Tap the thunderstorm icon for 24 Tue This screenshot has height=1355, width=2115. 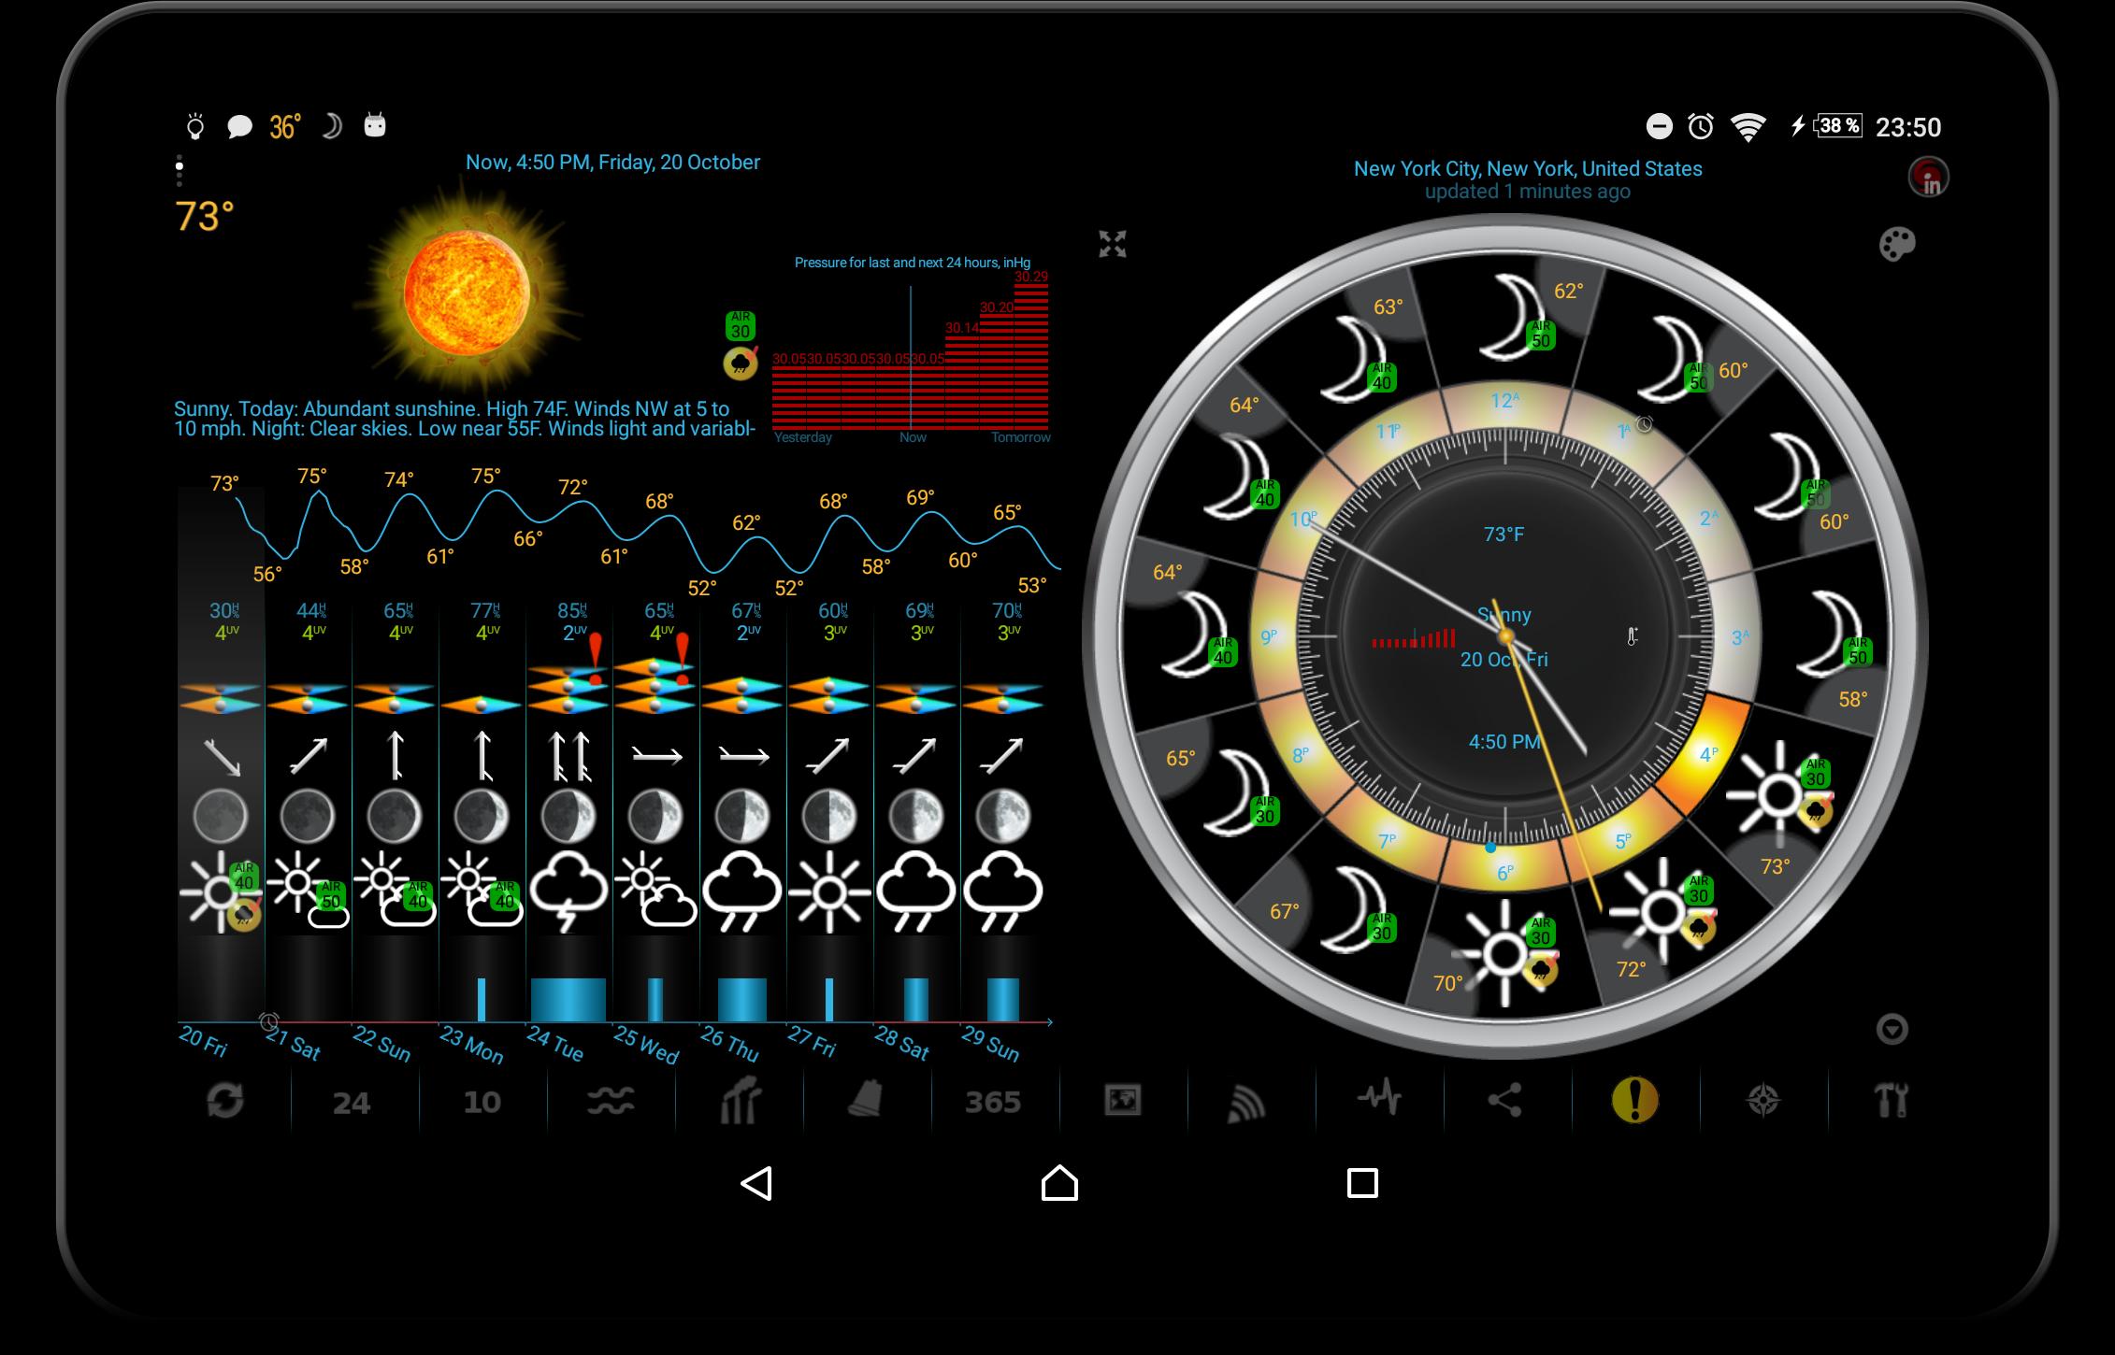coord(568,892)
